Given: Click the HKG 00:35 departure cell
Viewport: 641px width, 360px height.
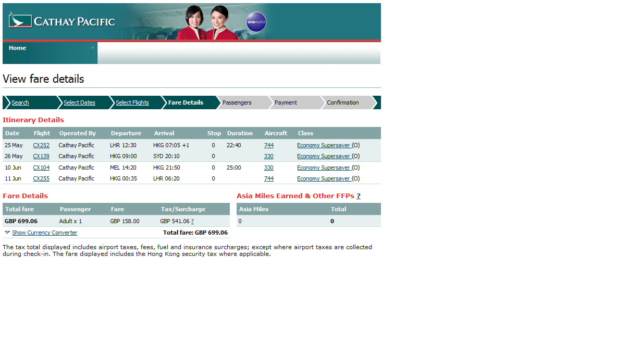Looking at the screenshot, I should pos(123,178).
